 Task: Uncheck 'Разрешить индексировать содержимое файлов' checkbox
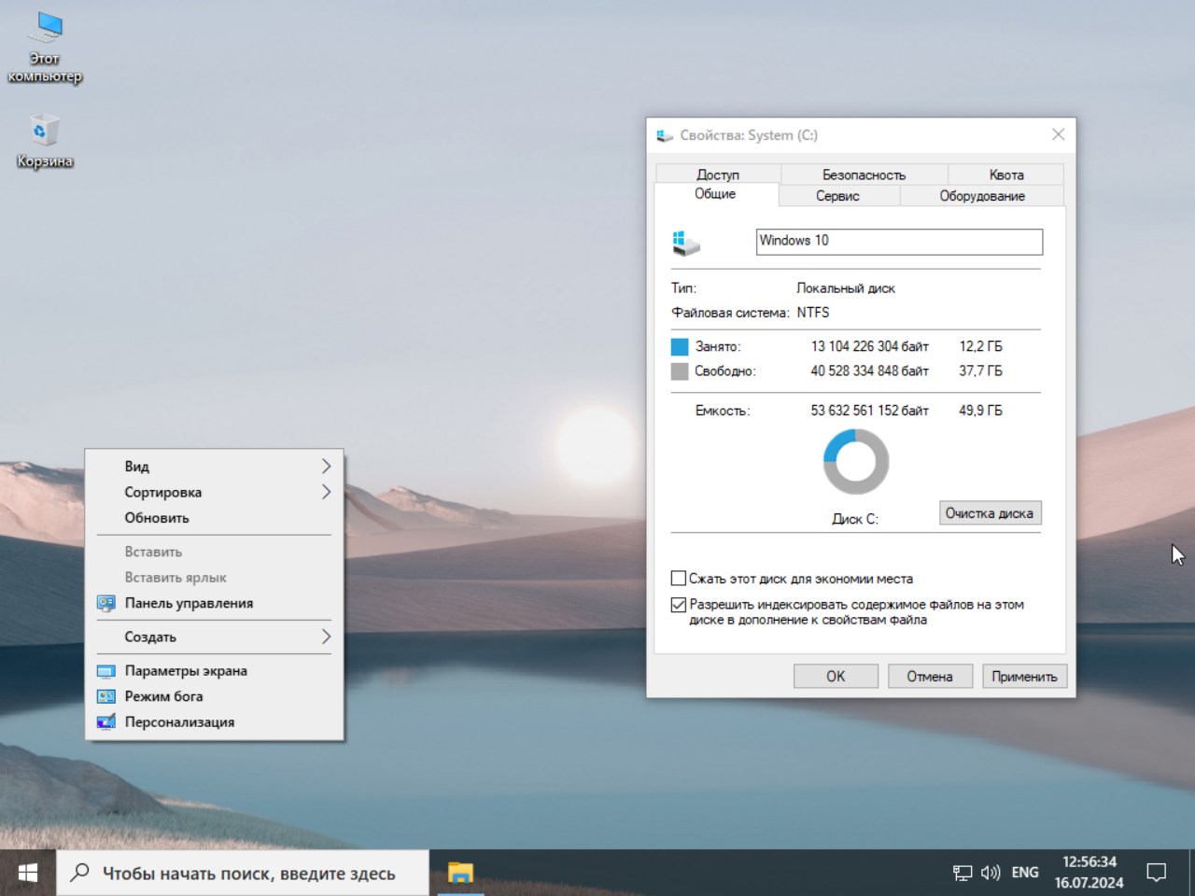pyautogui.click(x=679, y=605)
